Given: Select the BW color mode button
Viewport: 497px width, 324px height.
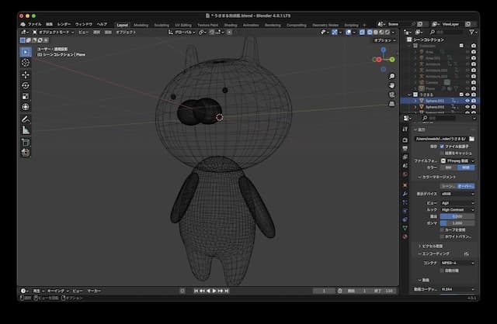Looking at the screenshot, I should pyautogui.click(x=449, y=167).
